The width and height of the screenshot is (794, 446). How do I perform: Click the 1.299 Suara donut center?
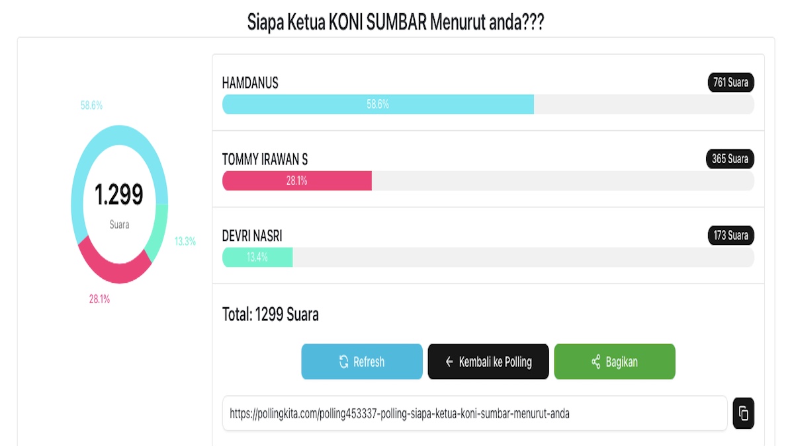coord(119,204)
